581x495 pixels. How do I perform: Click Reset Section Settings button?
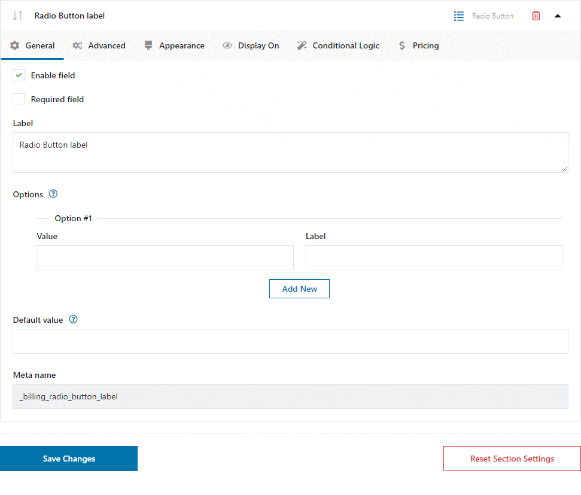[x=512, y=459]
